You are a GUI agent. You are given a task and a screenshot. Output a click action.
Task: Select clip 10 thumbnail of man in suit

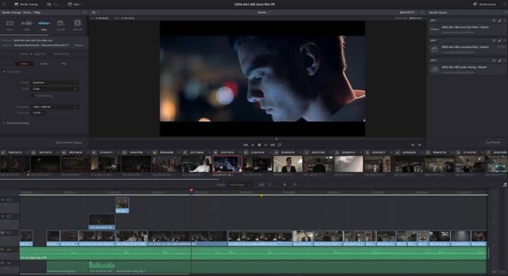pos(288,164)
